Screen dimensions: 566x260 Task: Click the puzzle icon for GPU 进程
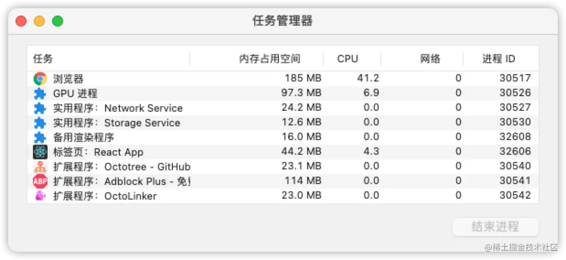point(40,93)
